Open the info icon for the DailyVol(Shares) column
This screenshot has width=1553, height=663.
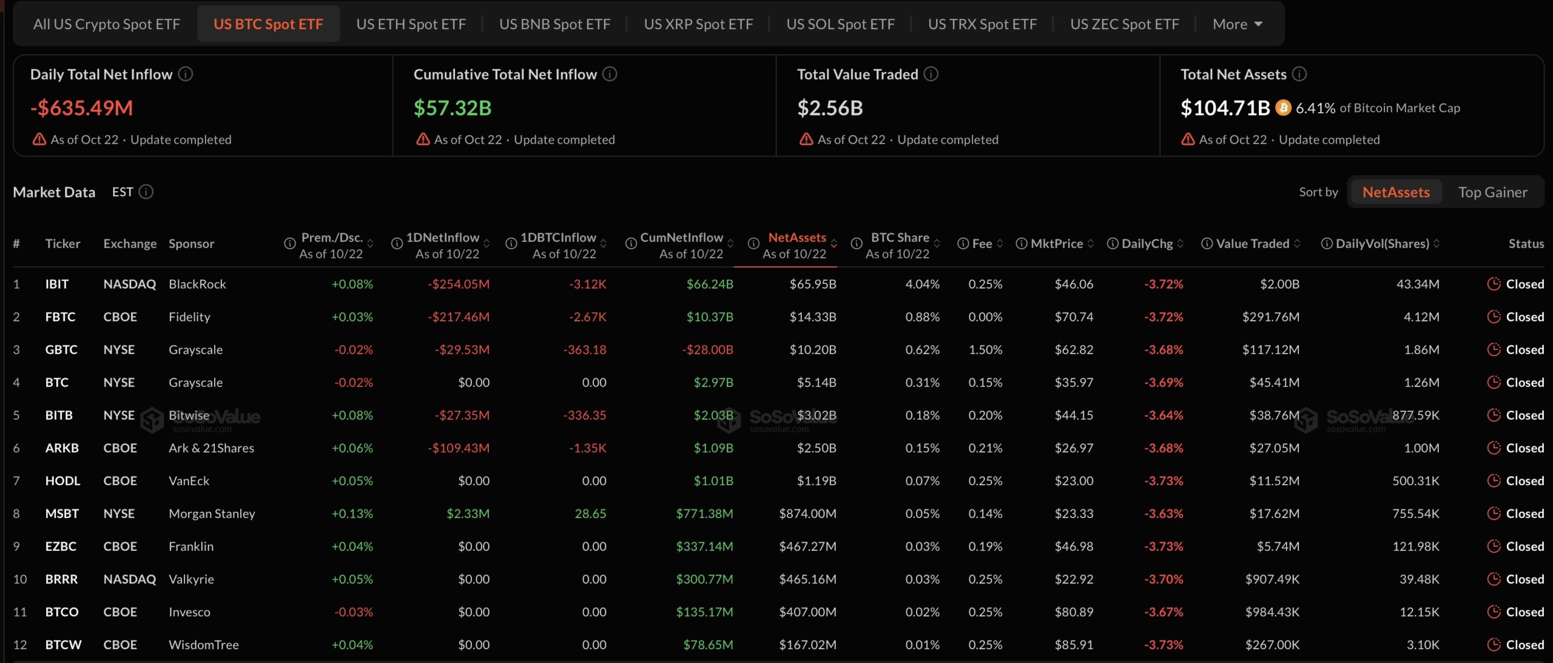pyautogui.click(x=1327, y=243)
